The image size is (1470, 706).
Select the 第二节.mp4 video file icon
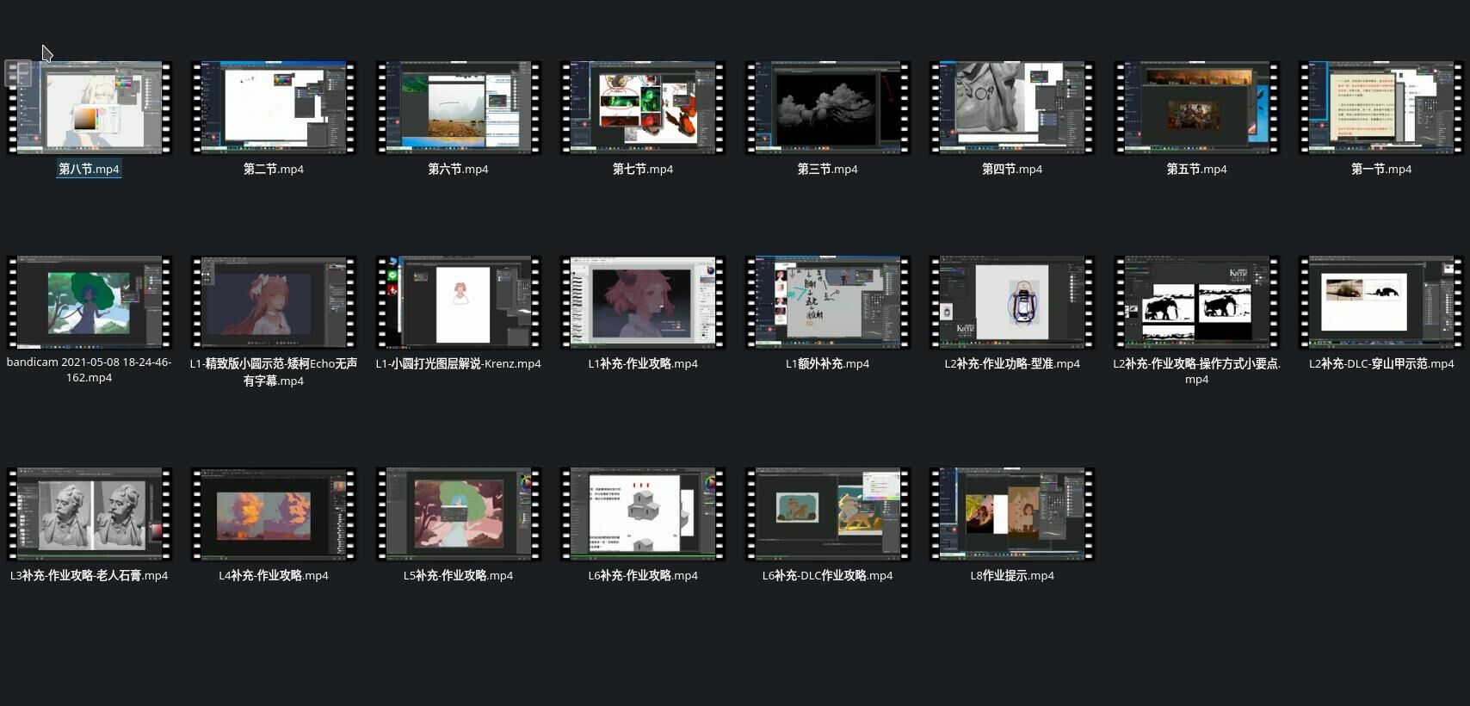click(274, 108)
